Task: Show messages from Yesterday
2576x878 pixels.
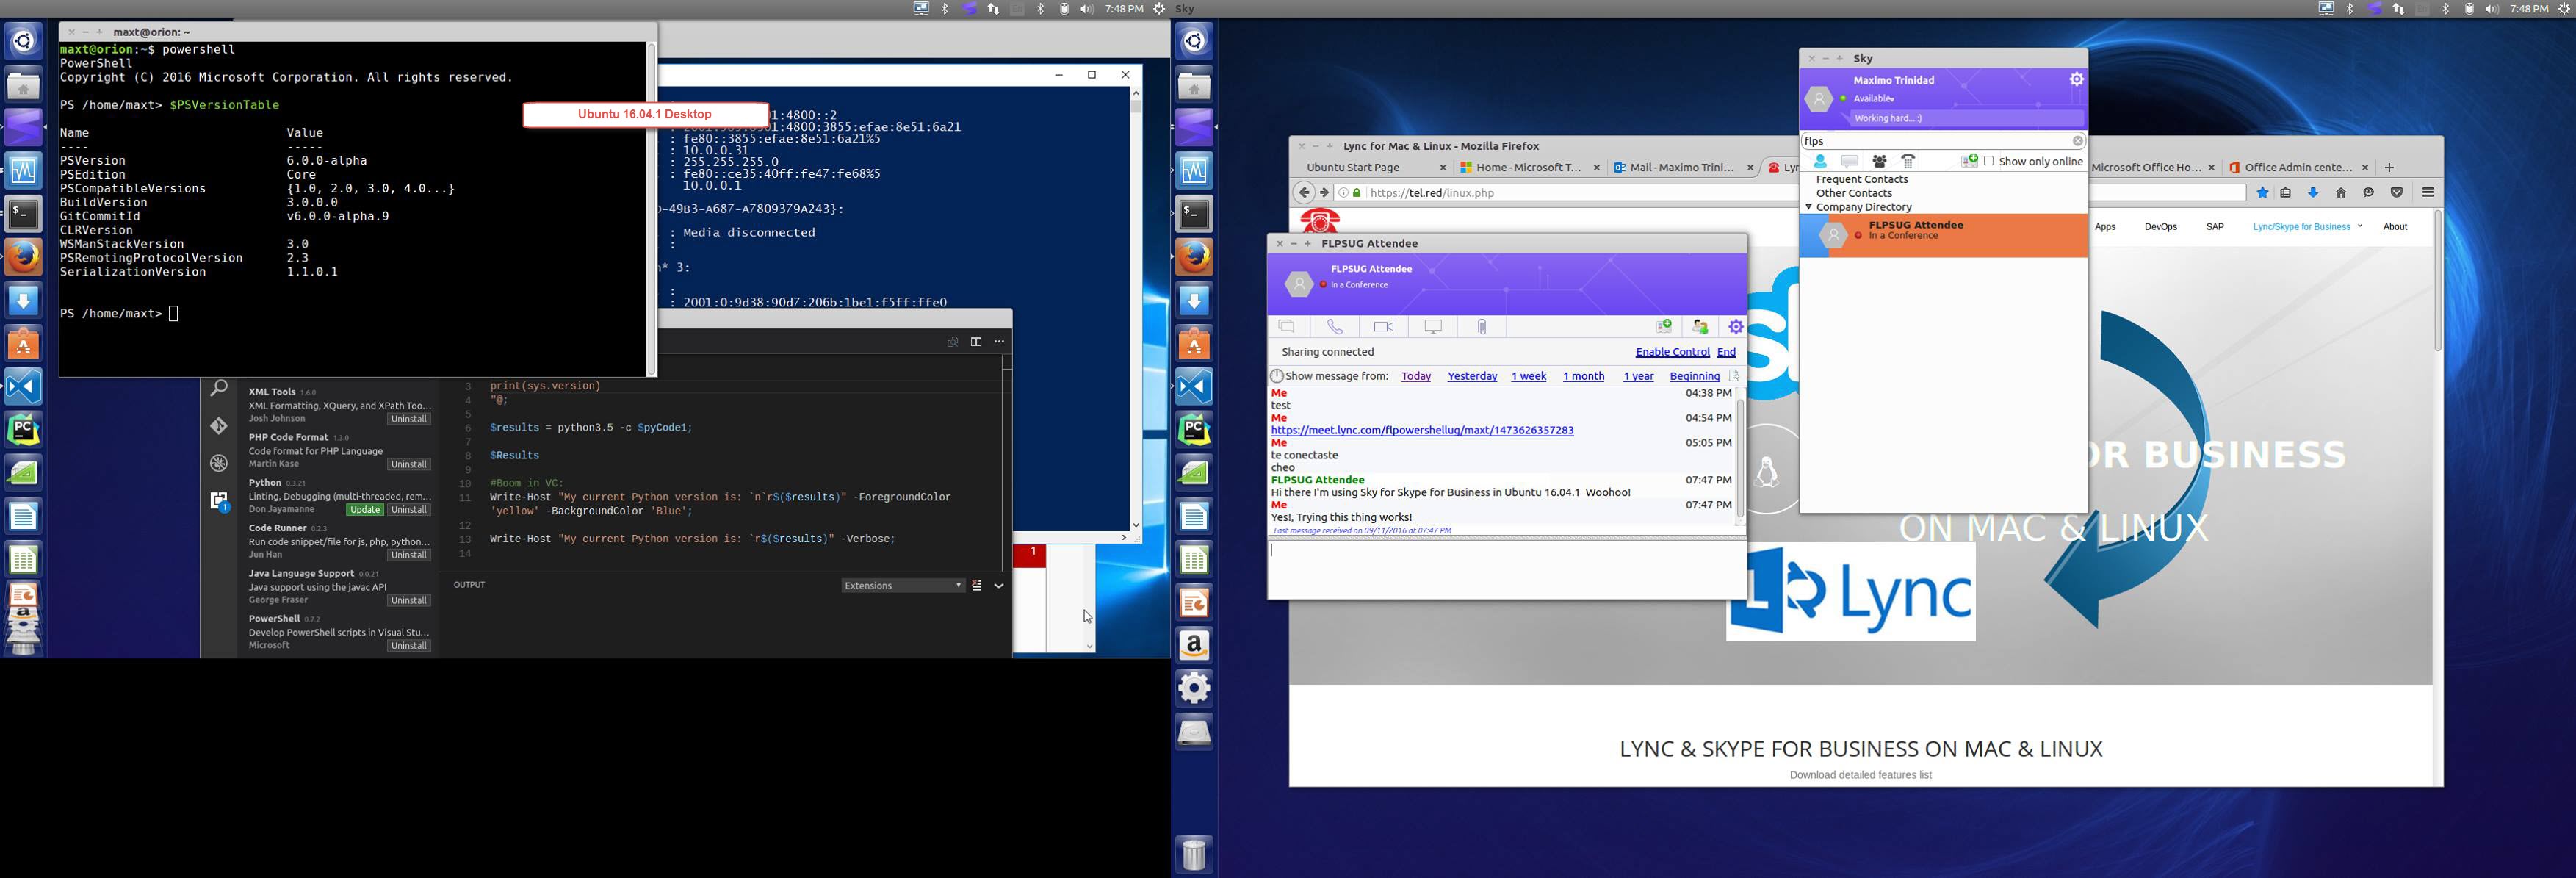Action: [1472, 377]
